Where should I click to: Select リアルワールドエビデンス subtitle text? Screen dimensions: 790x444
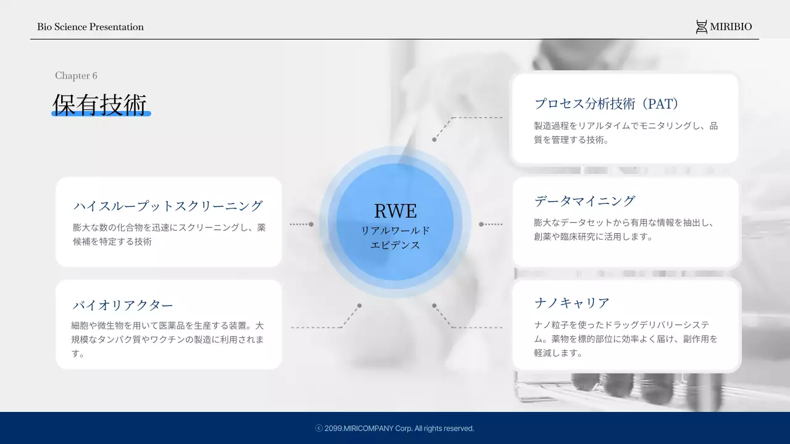[396, 238]
